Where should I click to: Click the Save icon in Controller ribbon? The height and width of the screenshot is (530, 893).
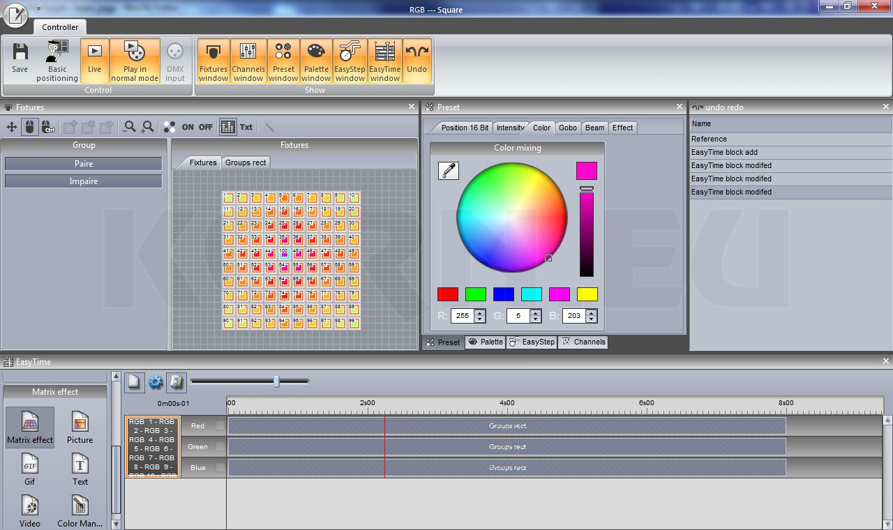[20, 59]
